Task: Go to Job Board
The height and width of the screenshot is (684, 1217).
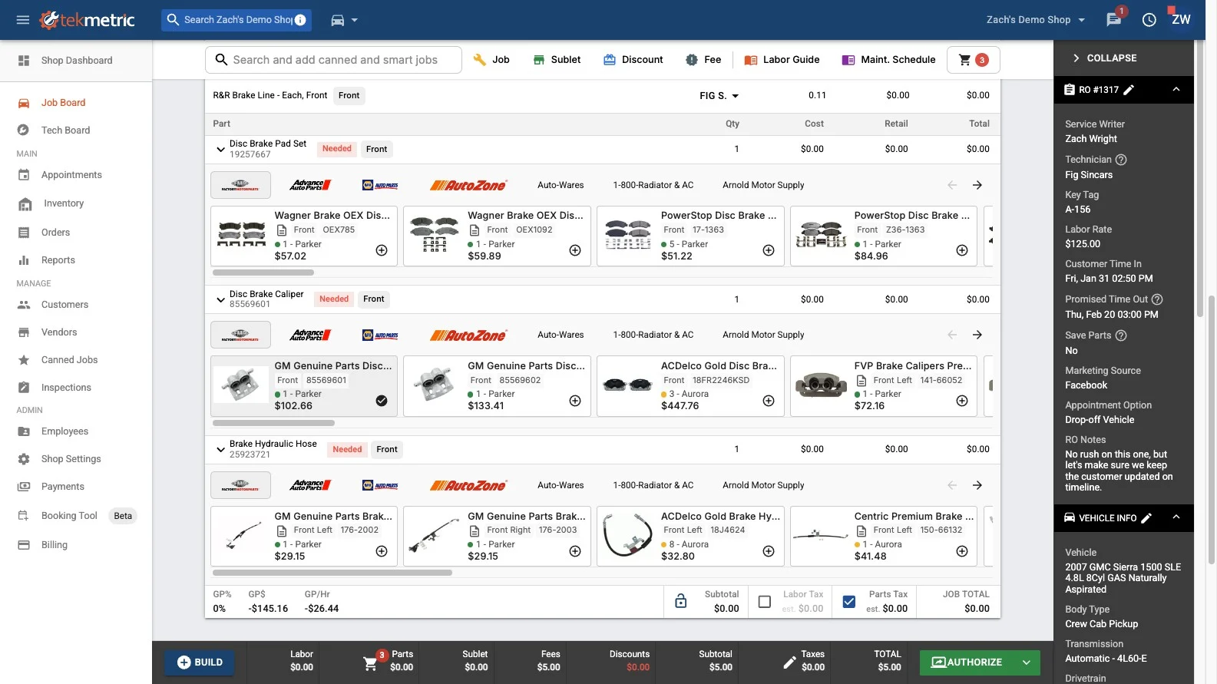Action: 63,103
